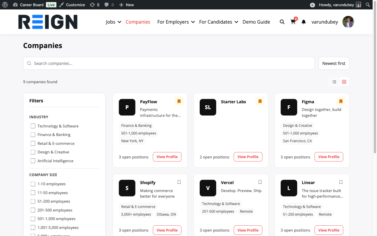Open the shopping cart icon
The height and width of the screenshot is (236, 377).
293,22
